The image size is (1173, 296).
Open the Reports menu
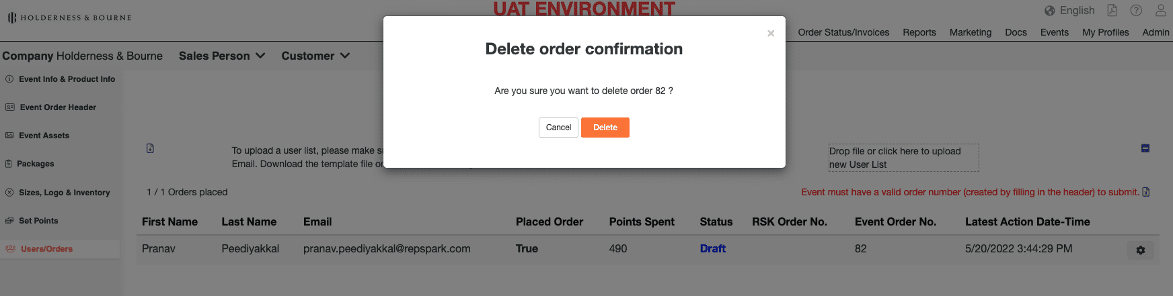919,32
